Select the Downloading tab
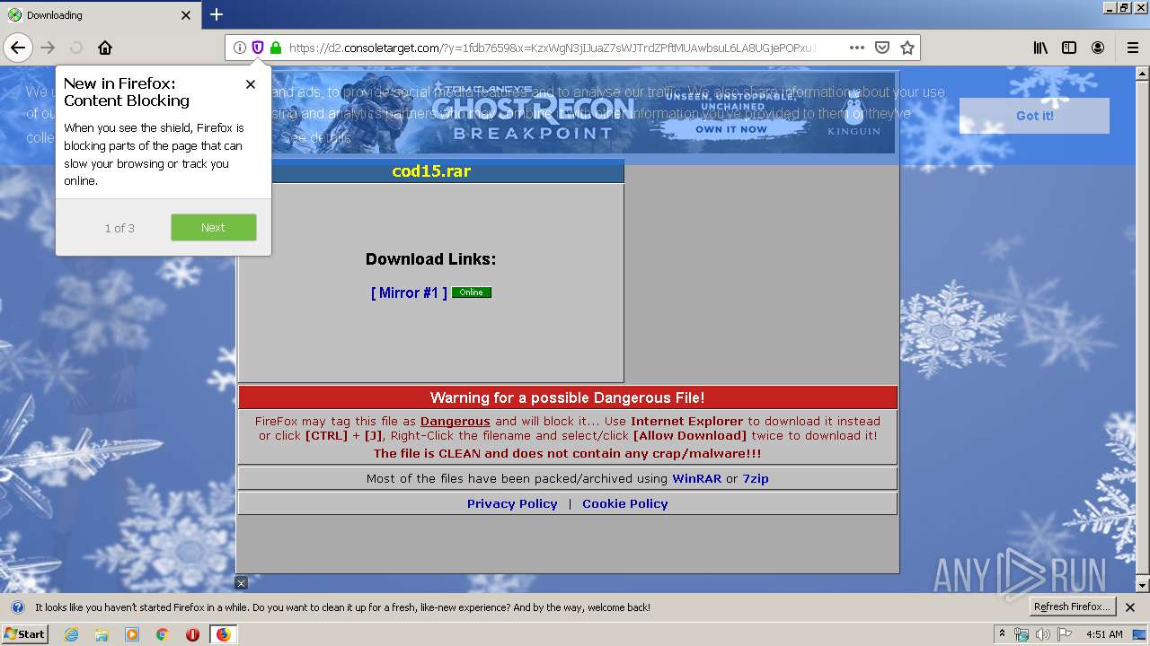 100,15
